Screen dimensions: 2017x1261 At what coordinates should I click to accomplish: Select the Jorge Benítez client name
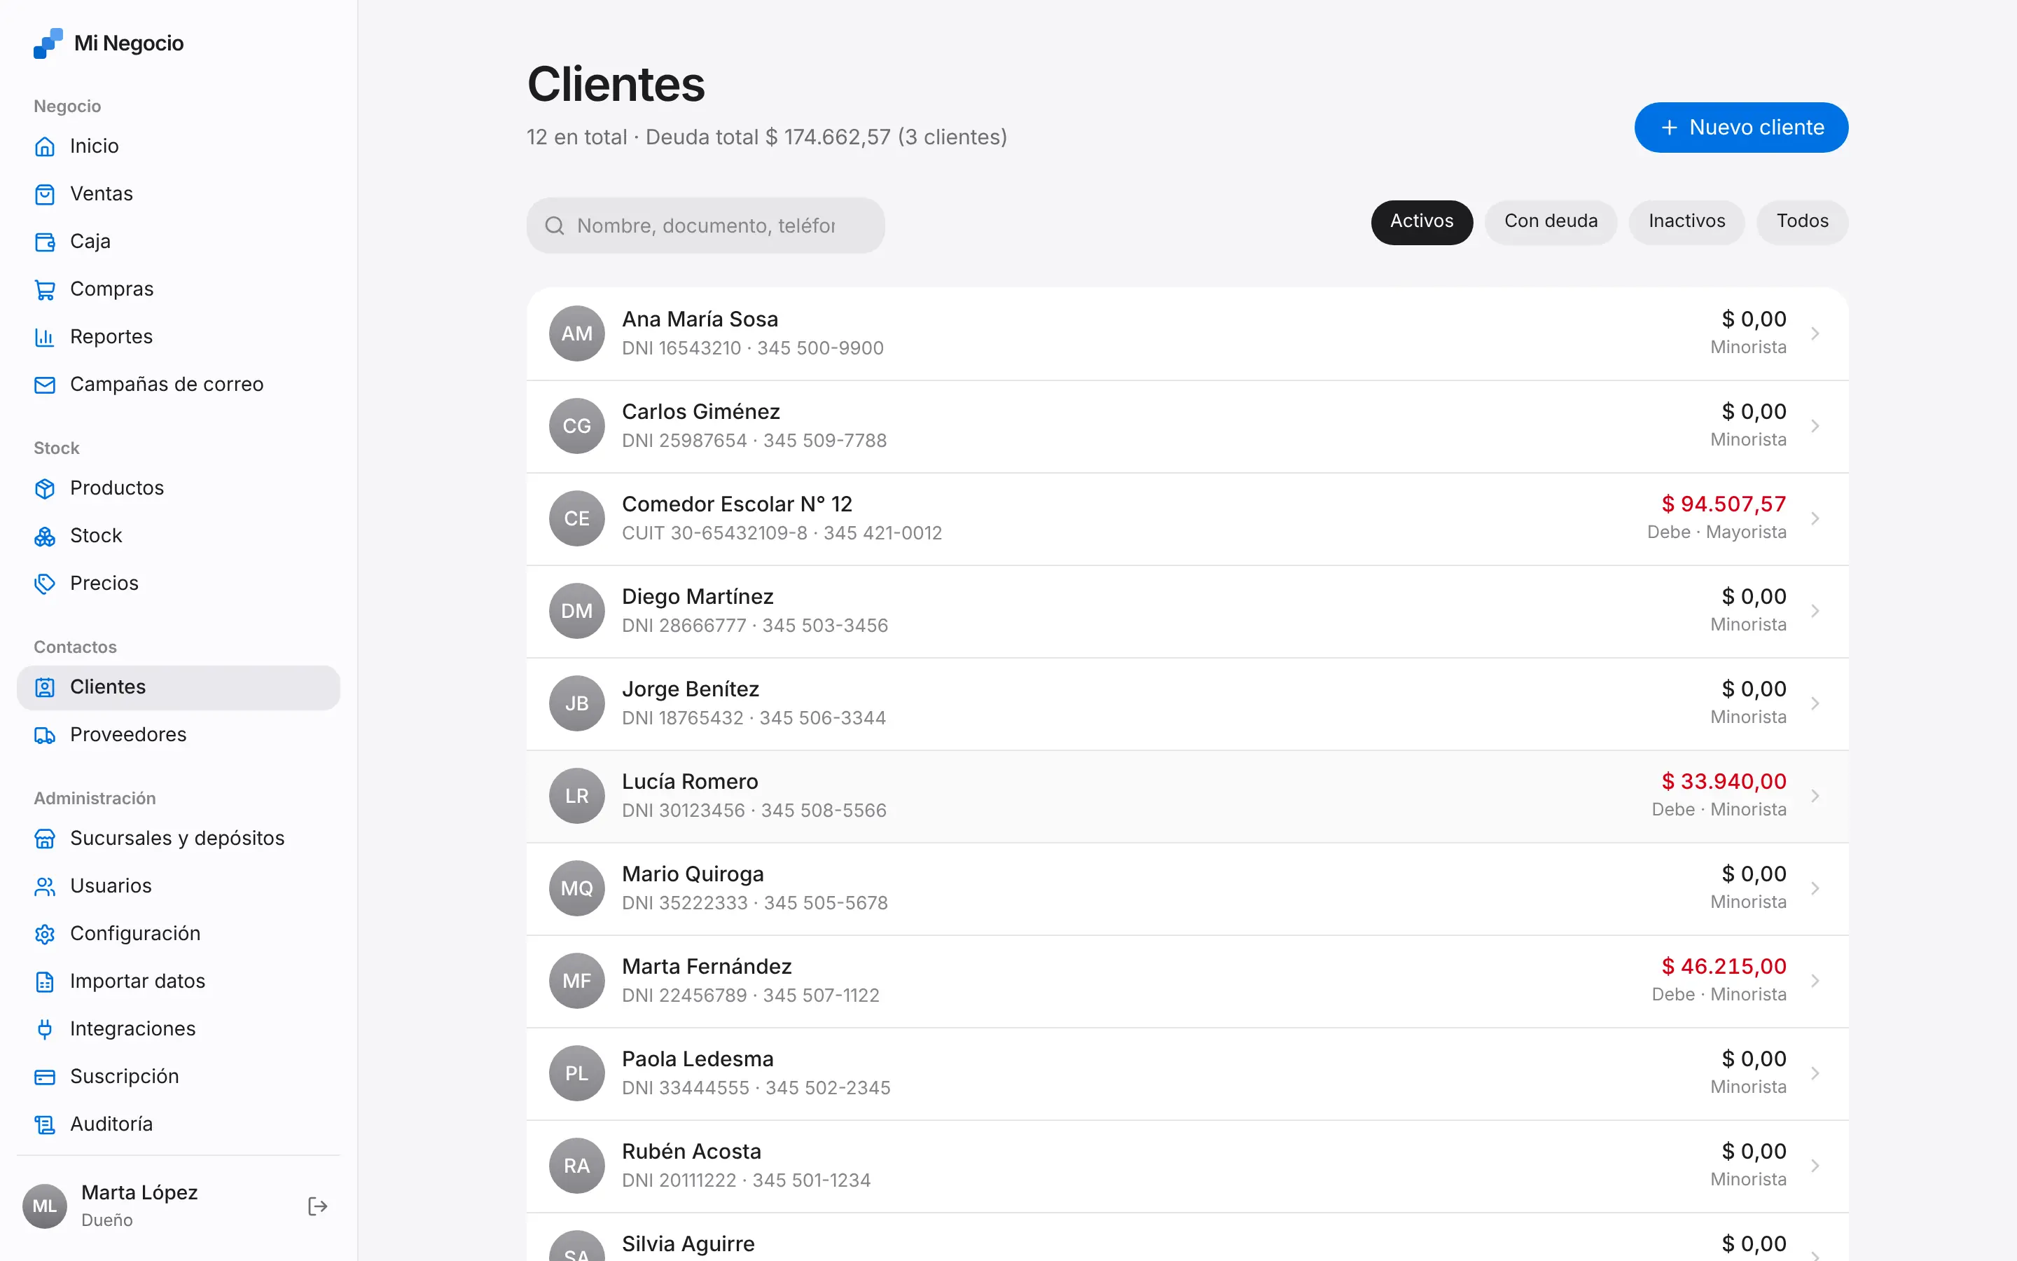click(690, 689)
